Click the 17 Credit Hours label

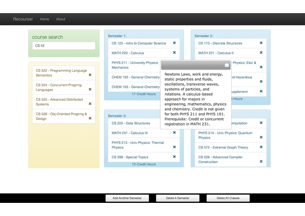144,94
